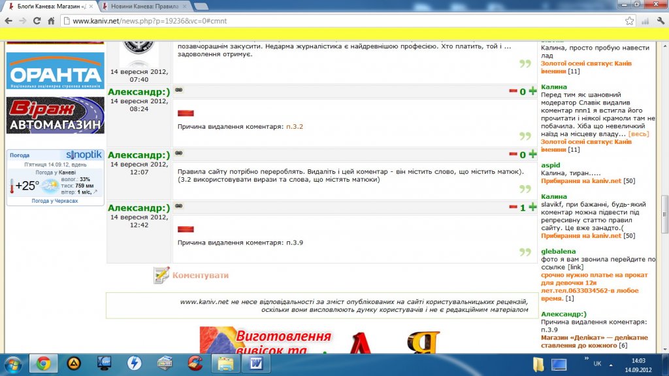Viewport: 669px width, 376px height.
Task: Open Золотої осені link under 'Перед тим' comment
Action: coord(586,146)
